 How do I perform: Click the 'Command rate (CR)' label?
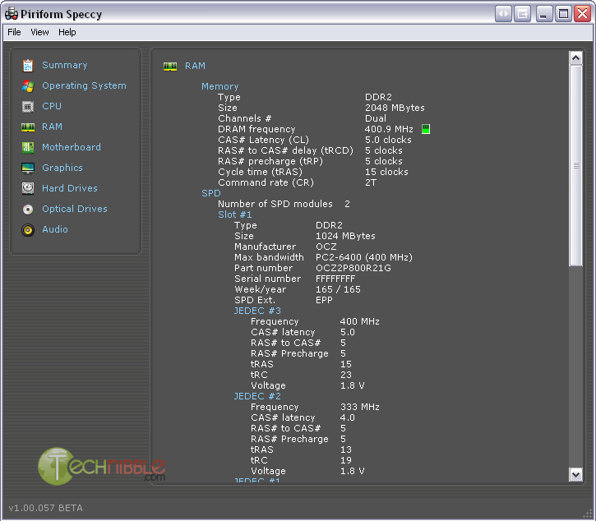(266, 182)
